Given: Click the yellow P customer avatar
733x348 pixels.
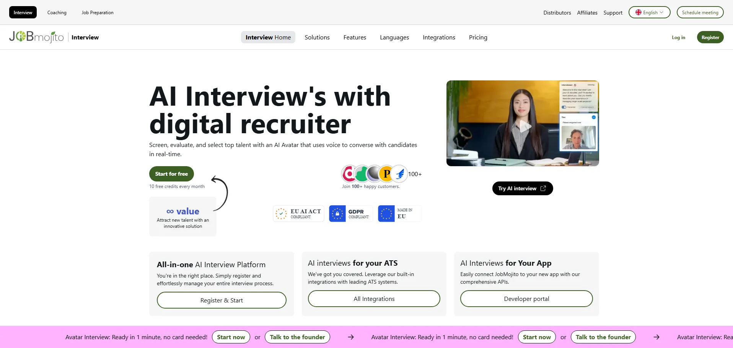Looking at the screenshot, I should coord(386,174).
